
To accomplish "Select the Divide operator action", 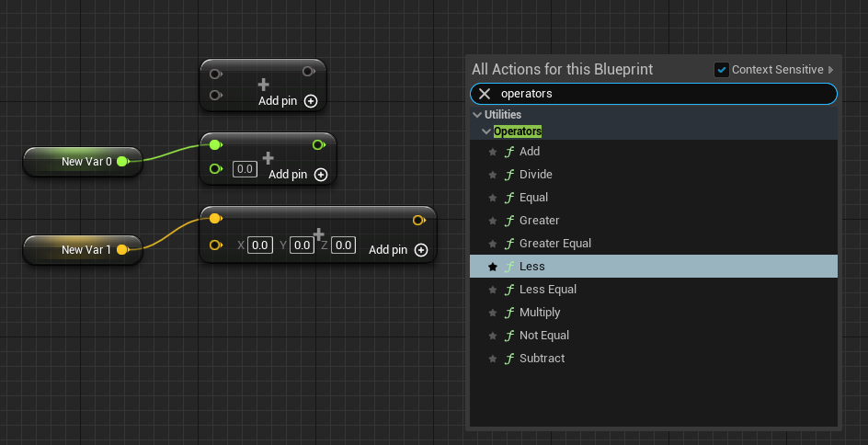I will pyautogui.click(x=653, y=175).
